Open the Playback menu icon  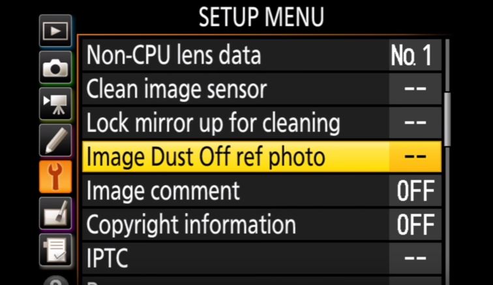55,31
